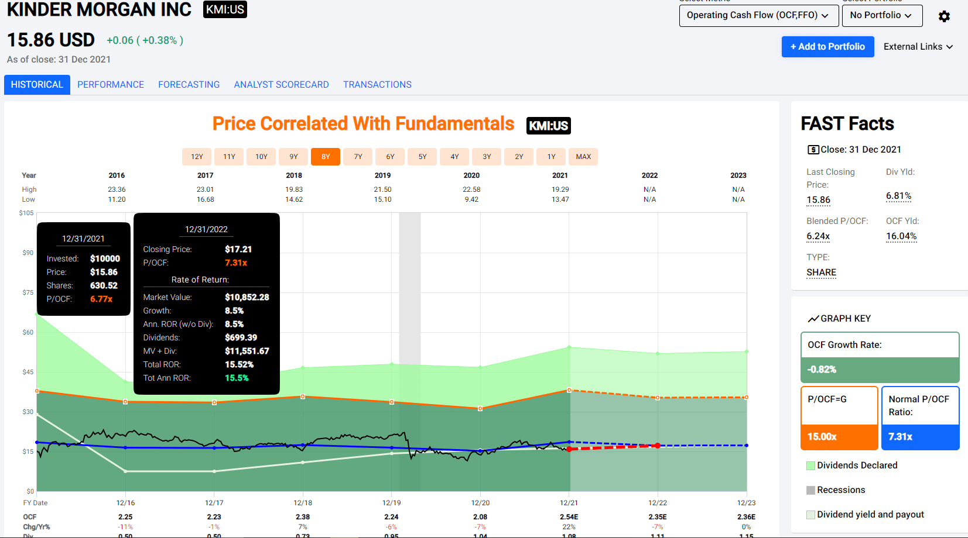Click the Tot Ann ROR 15.5% value
Viewport: 968px width, 538px height.
237,378
